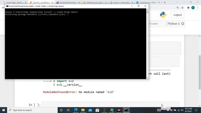
Task: Open Cortana circle icon on taskbar
Action: [61, 110]
